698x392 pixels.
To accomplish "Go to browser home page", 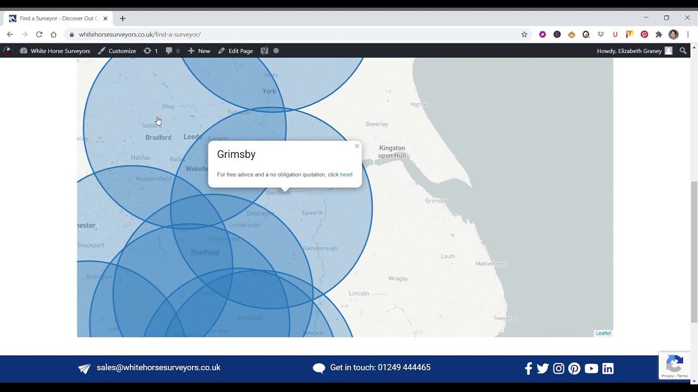I will click(x=53, y=34).
